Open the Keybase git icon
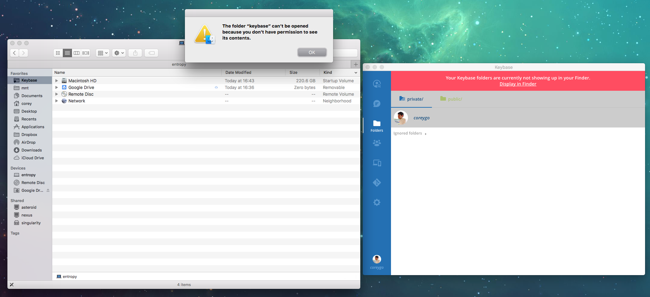The height and width of the screenshot is (297, 650). coord(377,183)
